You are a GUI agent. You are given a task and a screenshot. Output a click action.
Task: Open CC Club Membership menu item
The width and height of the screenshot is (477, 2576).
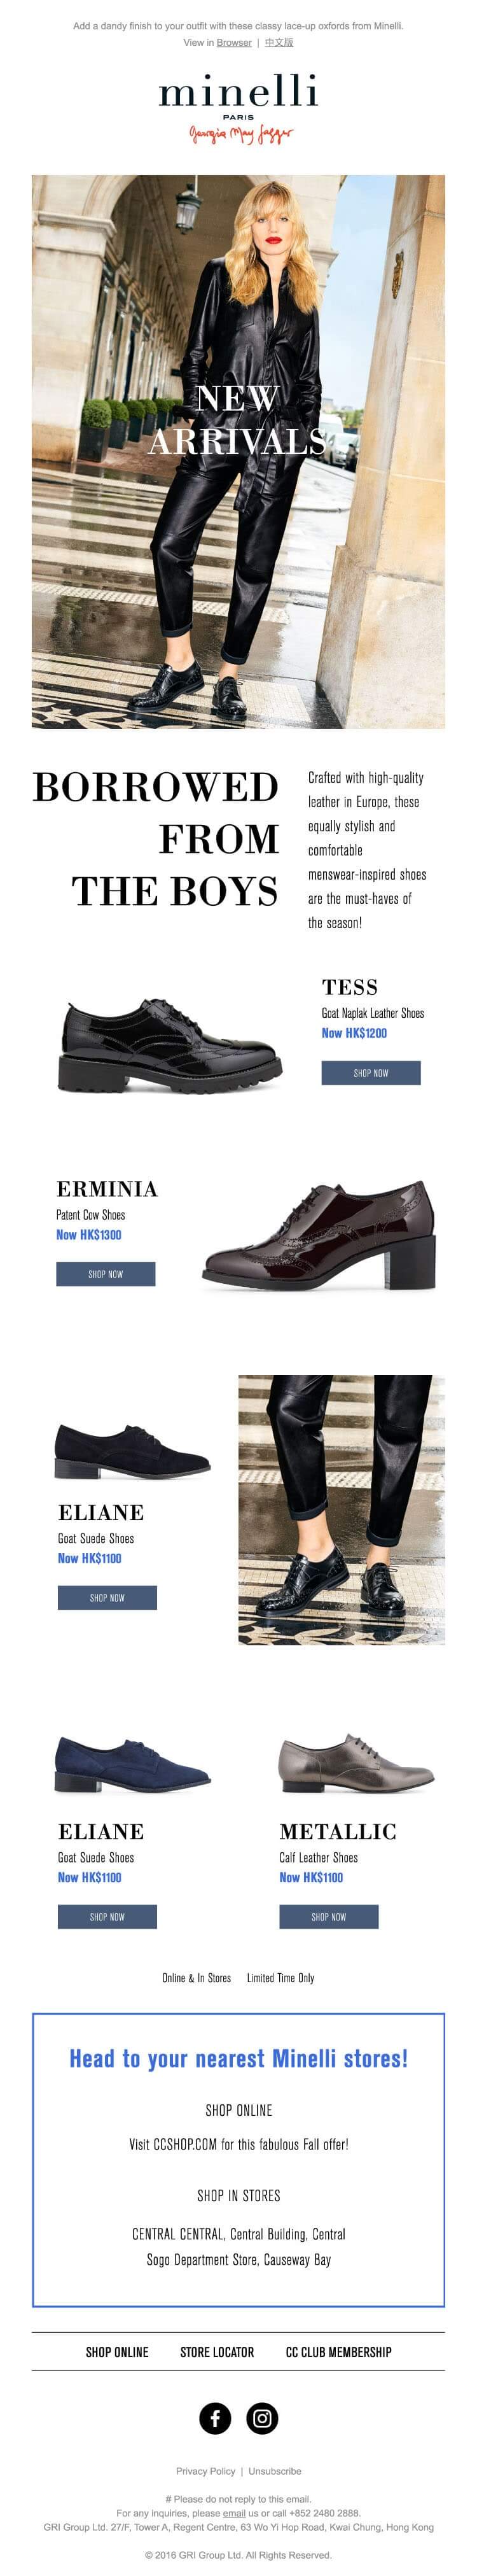[x=339, y=2352]
